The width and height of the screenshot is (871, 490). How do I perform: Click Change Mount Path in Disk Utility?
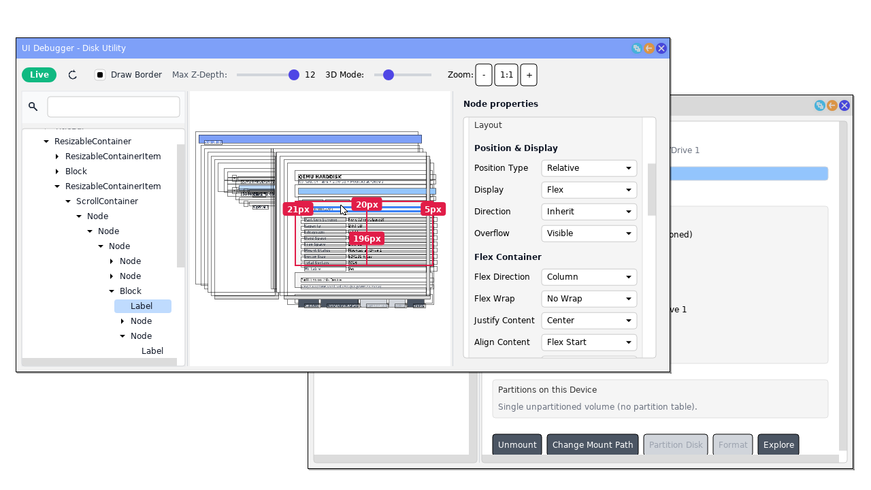[593, 445]
